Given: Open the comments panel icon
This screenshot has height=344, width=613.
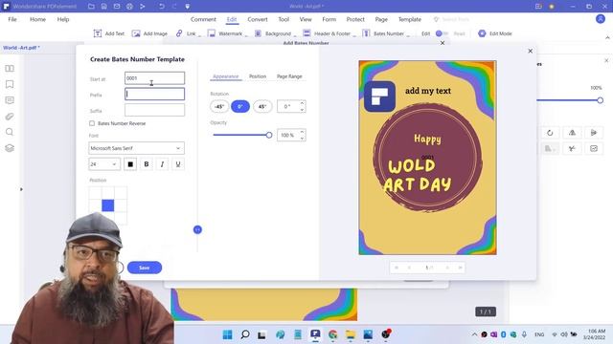Looking at the screenshot, I should 10,100.
